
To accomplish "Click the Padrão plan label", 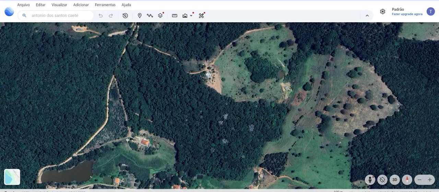I will 398,9.
